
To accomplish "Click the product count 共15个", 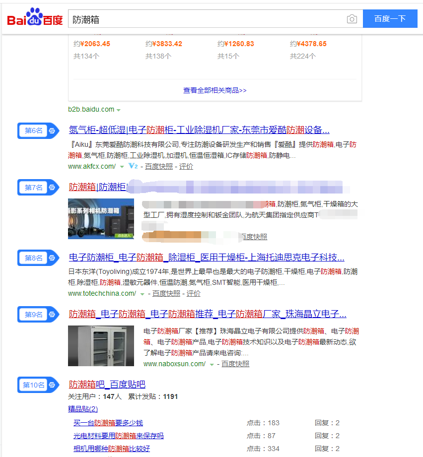I will tap(228, 56).
